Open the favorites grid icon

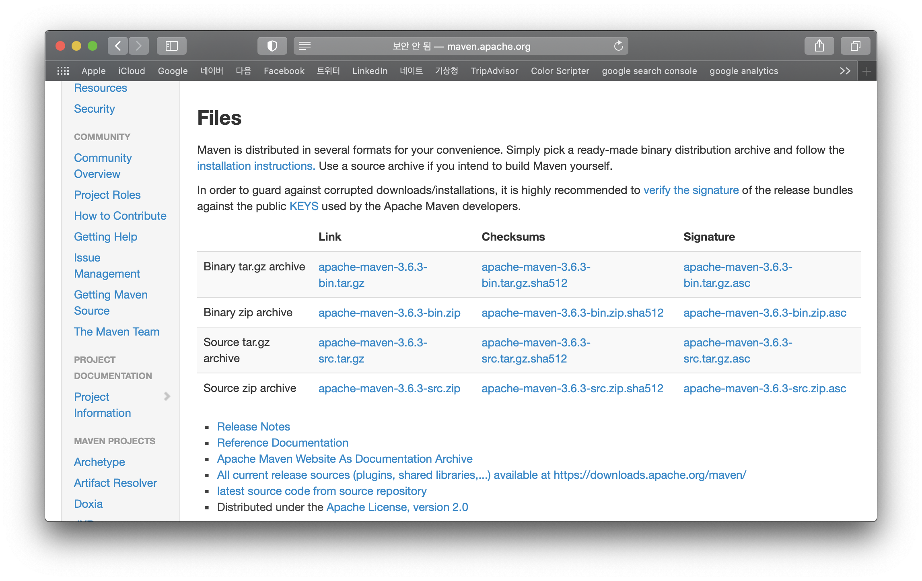pyautogui.click(x=63, y=71)
